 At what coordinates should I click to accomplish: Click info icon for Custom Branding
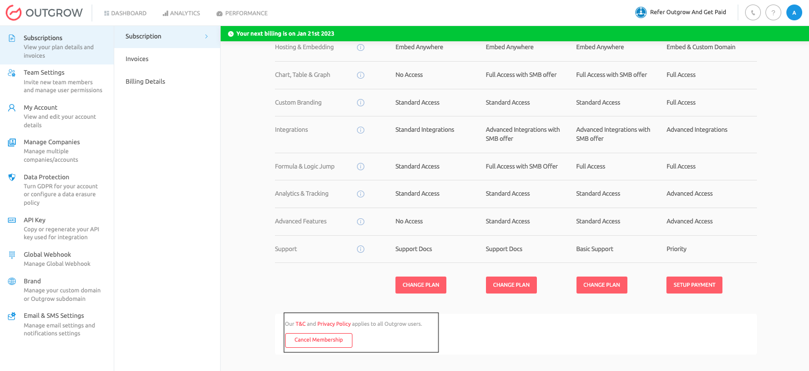click(x=361, y=103)
